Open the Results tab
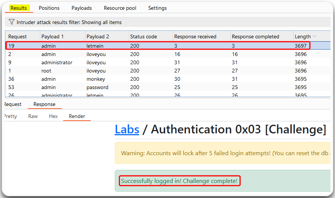Screen dimensions: 335x198 tap(18, 8)
